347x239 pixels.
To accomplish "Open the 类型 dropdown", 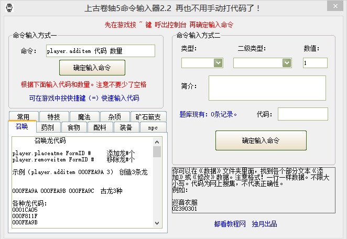I will (x=218, y=63).
